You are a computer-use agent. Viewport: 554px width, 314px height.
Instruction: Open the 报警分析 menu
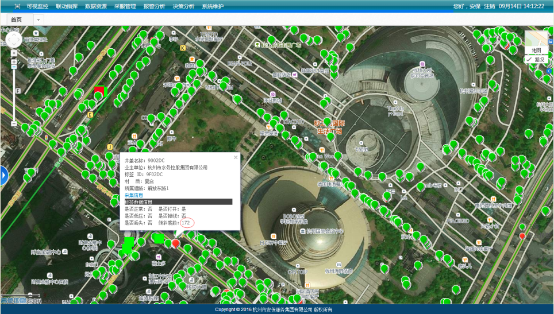(153, 6)
